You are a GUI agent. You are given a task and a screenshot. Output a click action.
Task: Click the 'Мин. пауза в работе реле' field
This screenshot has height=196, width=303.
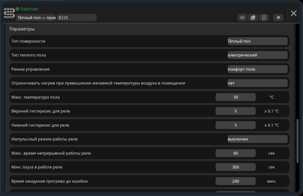236,167
